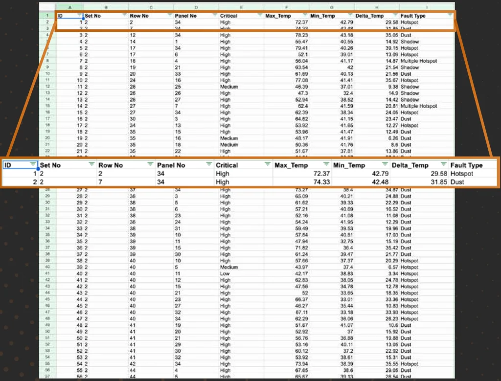Viewport: 501px width, 381px height.
Task: Open the filter icon on the Row No column
Action: pos(169,15)
